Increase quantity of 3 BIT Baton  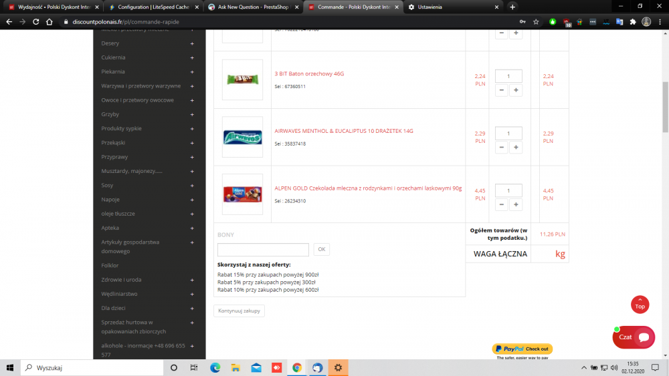(516, 90)
